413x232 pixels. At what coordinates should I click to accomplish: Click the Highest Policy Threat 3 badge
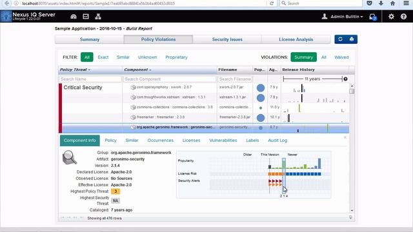coord(116,191)
